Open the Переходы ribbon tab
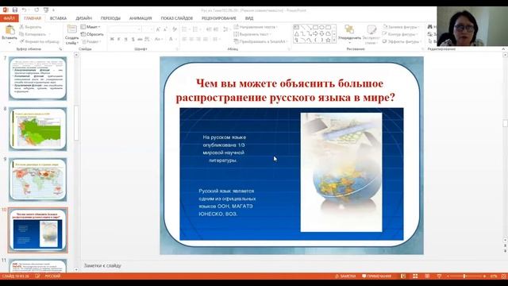The image size is (508, 286). tap(110, 18)
